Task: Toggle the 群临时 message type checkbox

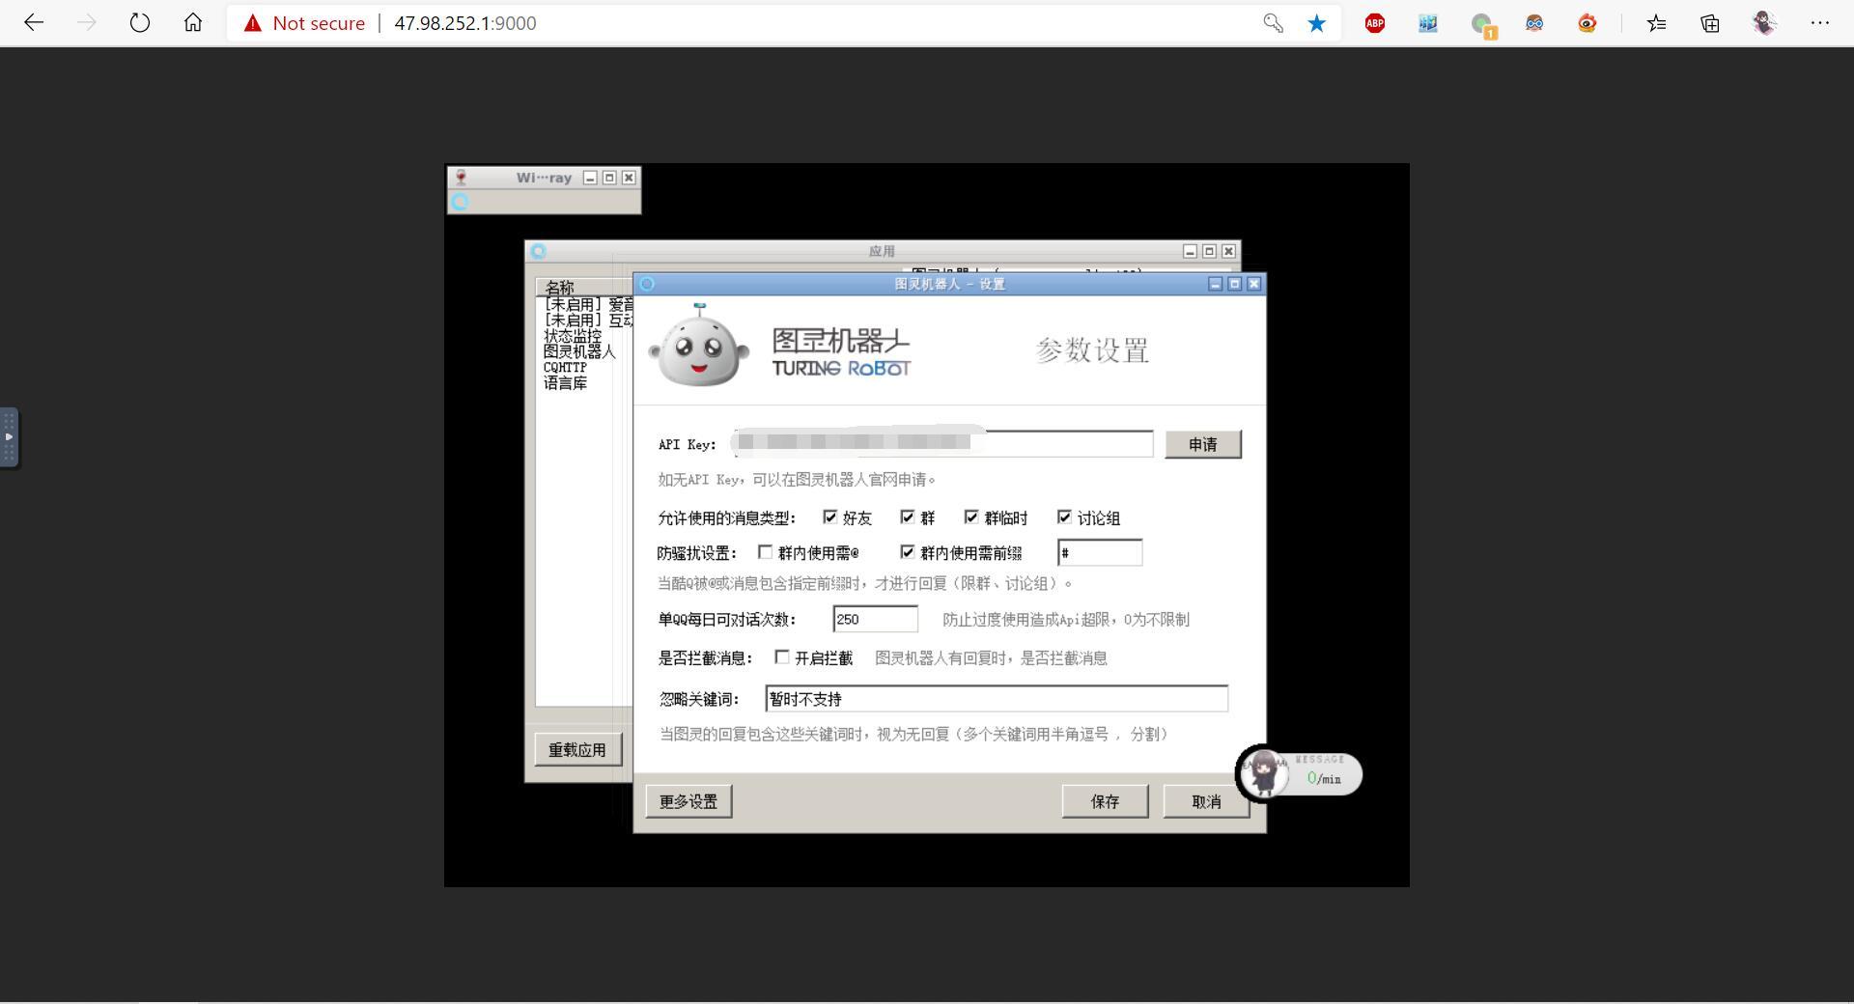Action: 971,517
